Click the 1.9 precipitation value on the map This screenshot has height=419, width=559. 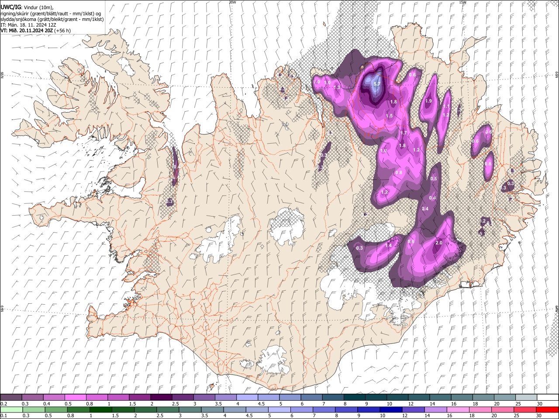(x=428, y=101)
